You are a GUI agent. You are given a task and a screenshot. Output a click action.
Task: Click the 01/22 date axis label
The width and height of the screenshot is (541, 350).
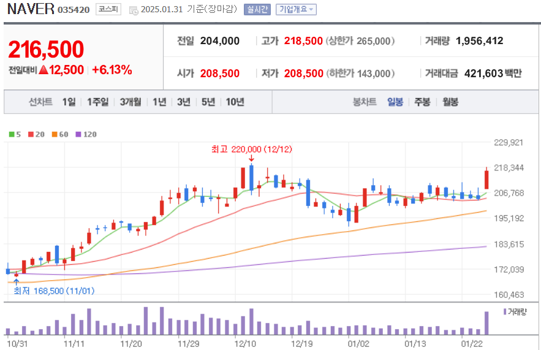[472, 344]
